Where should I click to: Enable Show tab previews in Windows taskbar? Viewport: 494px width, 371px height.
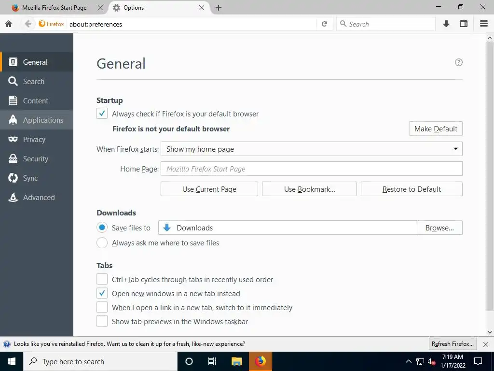(x=102, y=321)
